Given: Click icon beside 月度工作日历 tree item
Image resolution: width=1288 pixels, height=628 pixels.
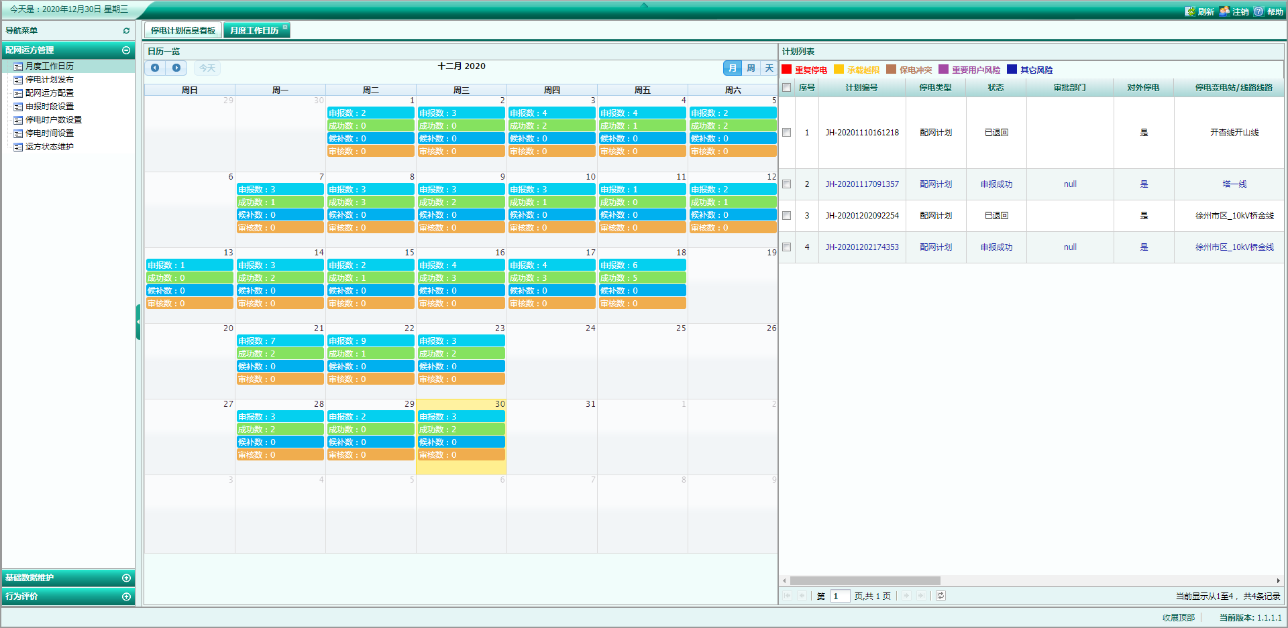Looking at the screenshot, I should (18, 66).
